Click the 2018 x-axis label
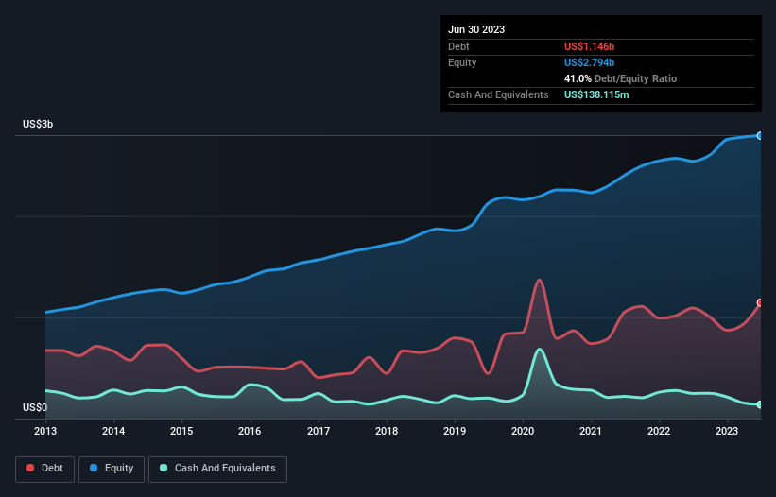This screenshot has width=776, height=497. [387, 431]
